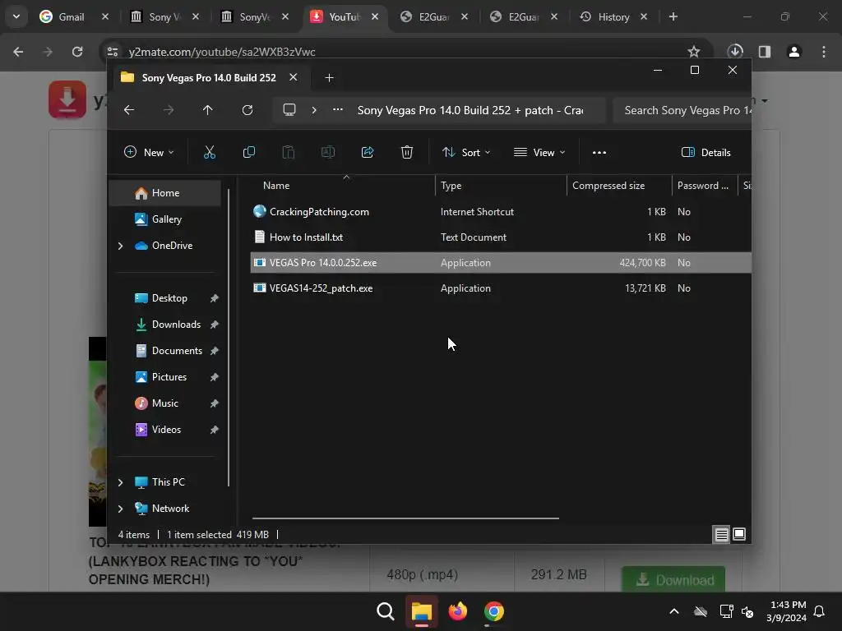This screenshot has width=842, height=631.
Task: Switch to large thumbnails view icon
Action: 739,534
